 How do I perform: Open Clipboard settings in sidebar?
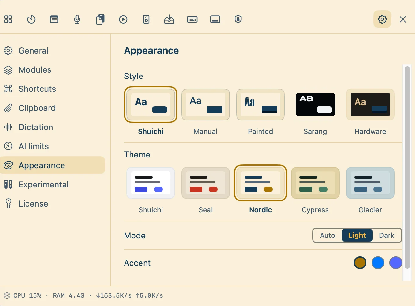53,108
